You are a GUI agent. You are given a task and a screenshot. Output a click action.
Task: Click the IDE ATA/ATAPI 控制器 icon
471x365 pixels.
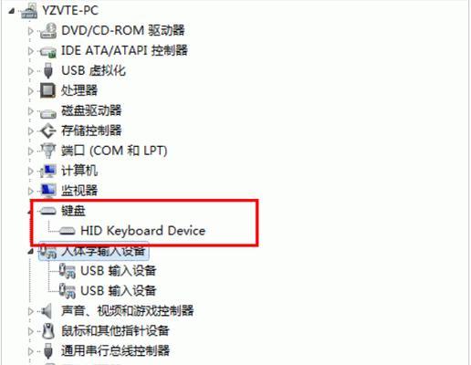(x=48, y=51)
